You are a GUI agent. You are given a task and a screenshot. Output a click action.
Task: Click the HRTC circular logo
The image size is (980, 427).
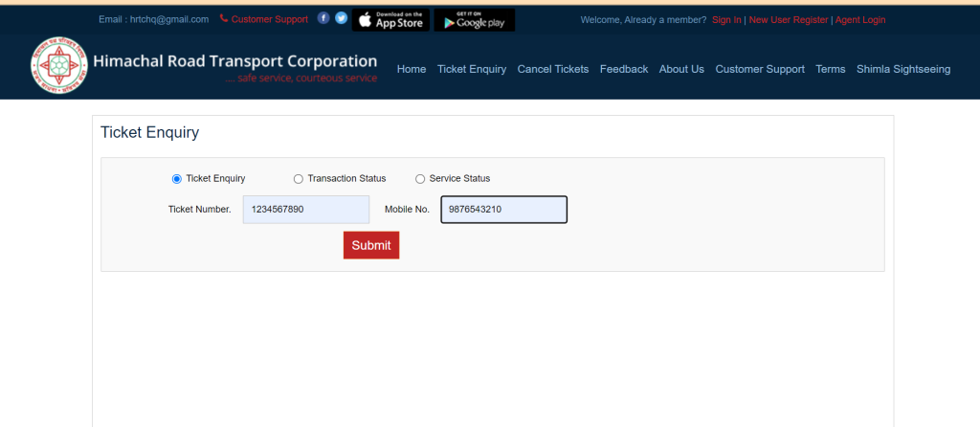[59, 65]
